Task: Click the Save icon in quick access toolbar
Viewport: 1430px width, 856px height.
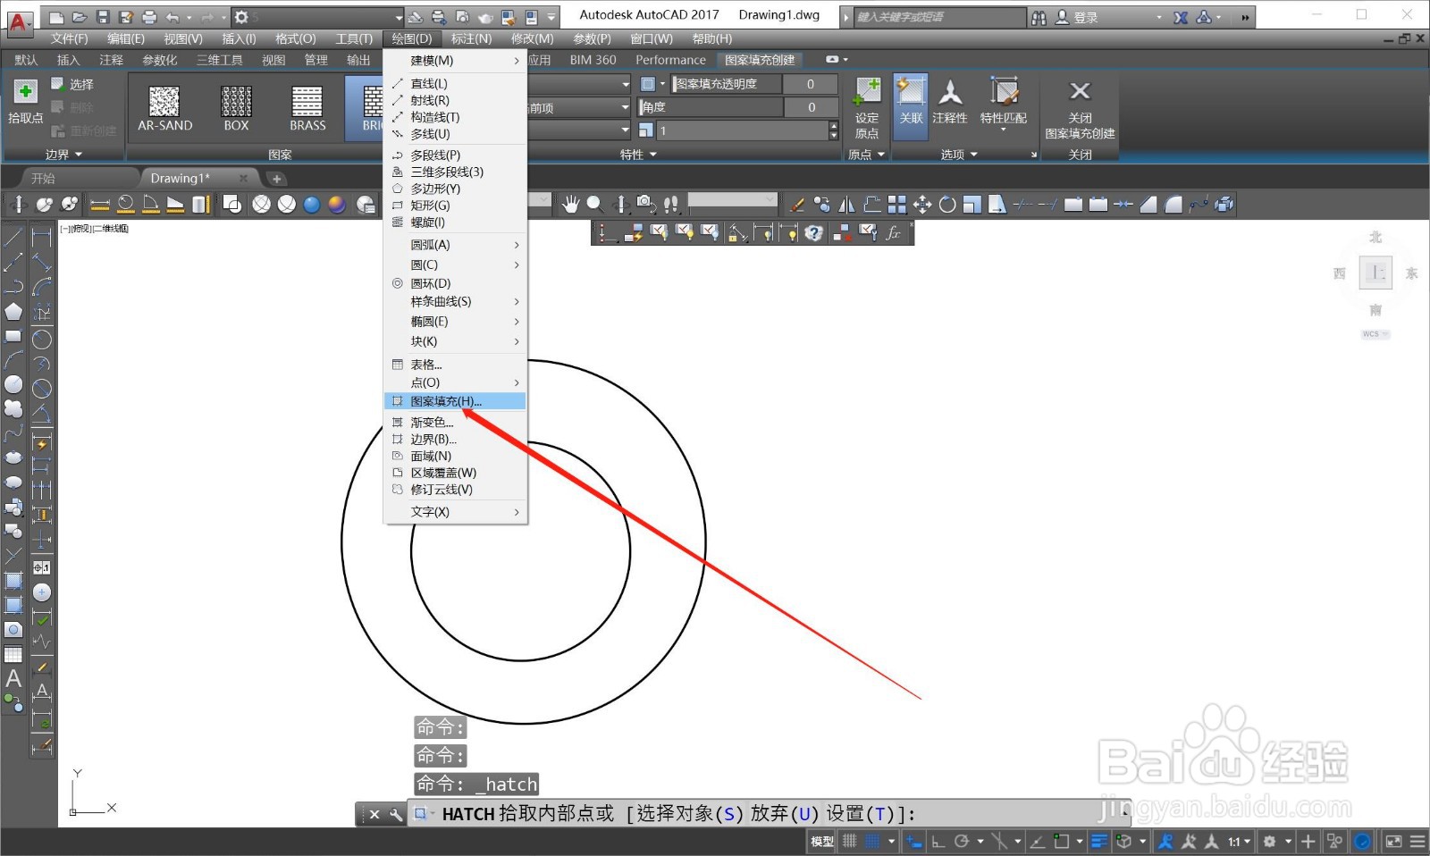Action: click(103, 17)
